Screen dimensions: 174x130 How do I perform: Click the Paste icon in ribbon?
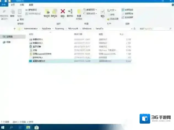(20, 12)
